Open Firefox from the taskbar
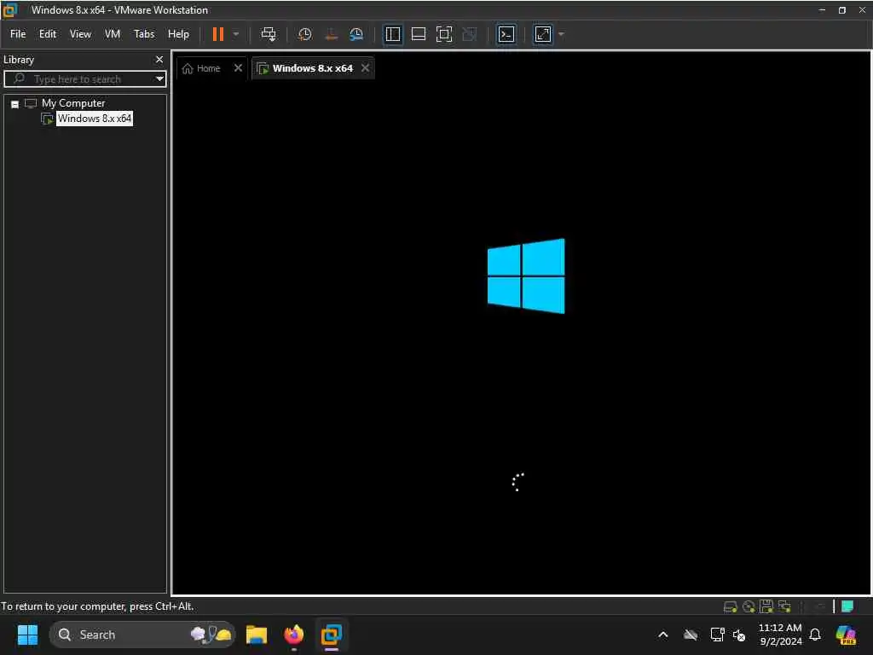Screen dimensions: 873x655 294,635
